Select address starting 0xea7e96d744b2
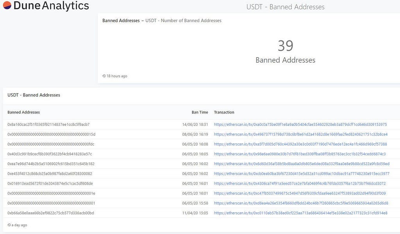 [x=51, y=164]
